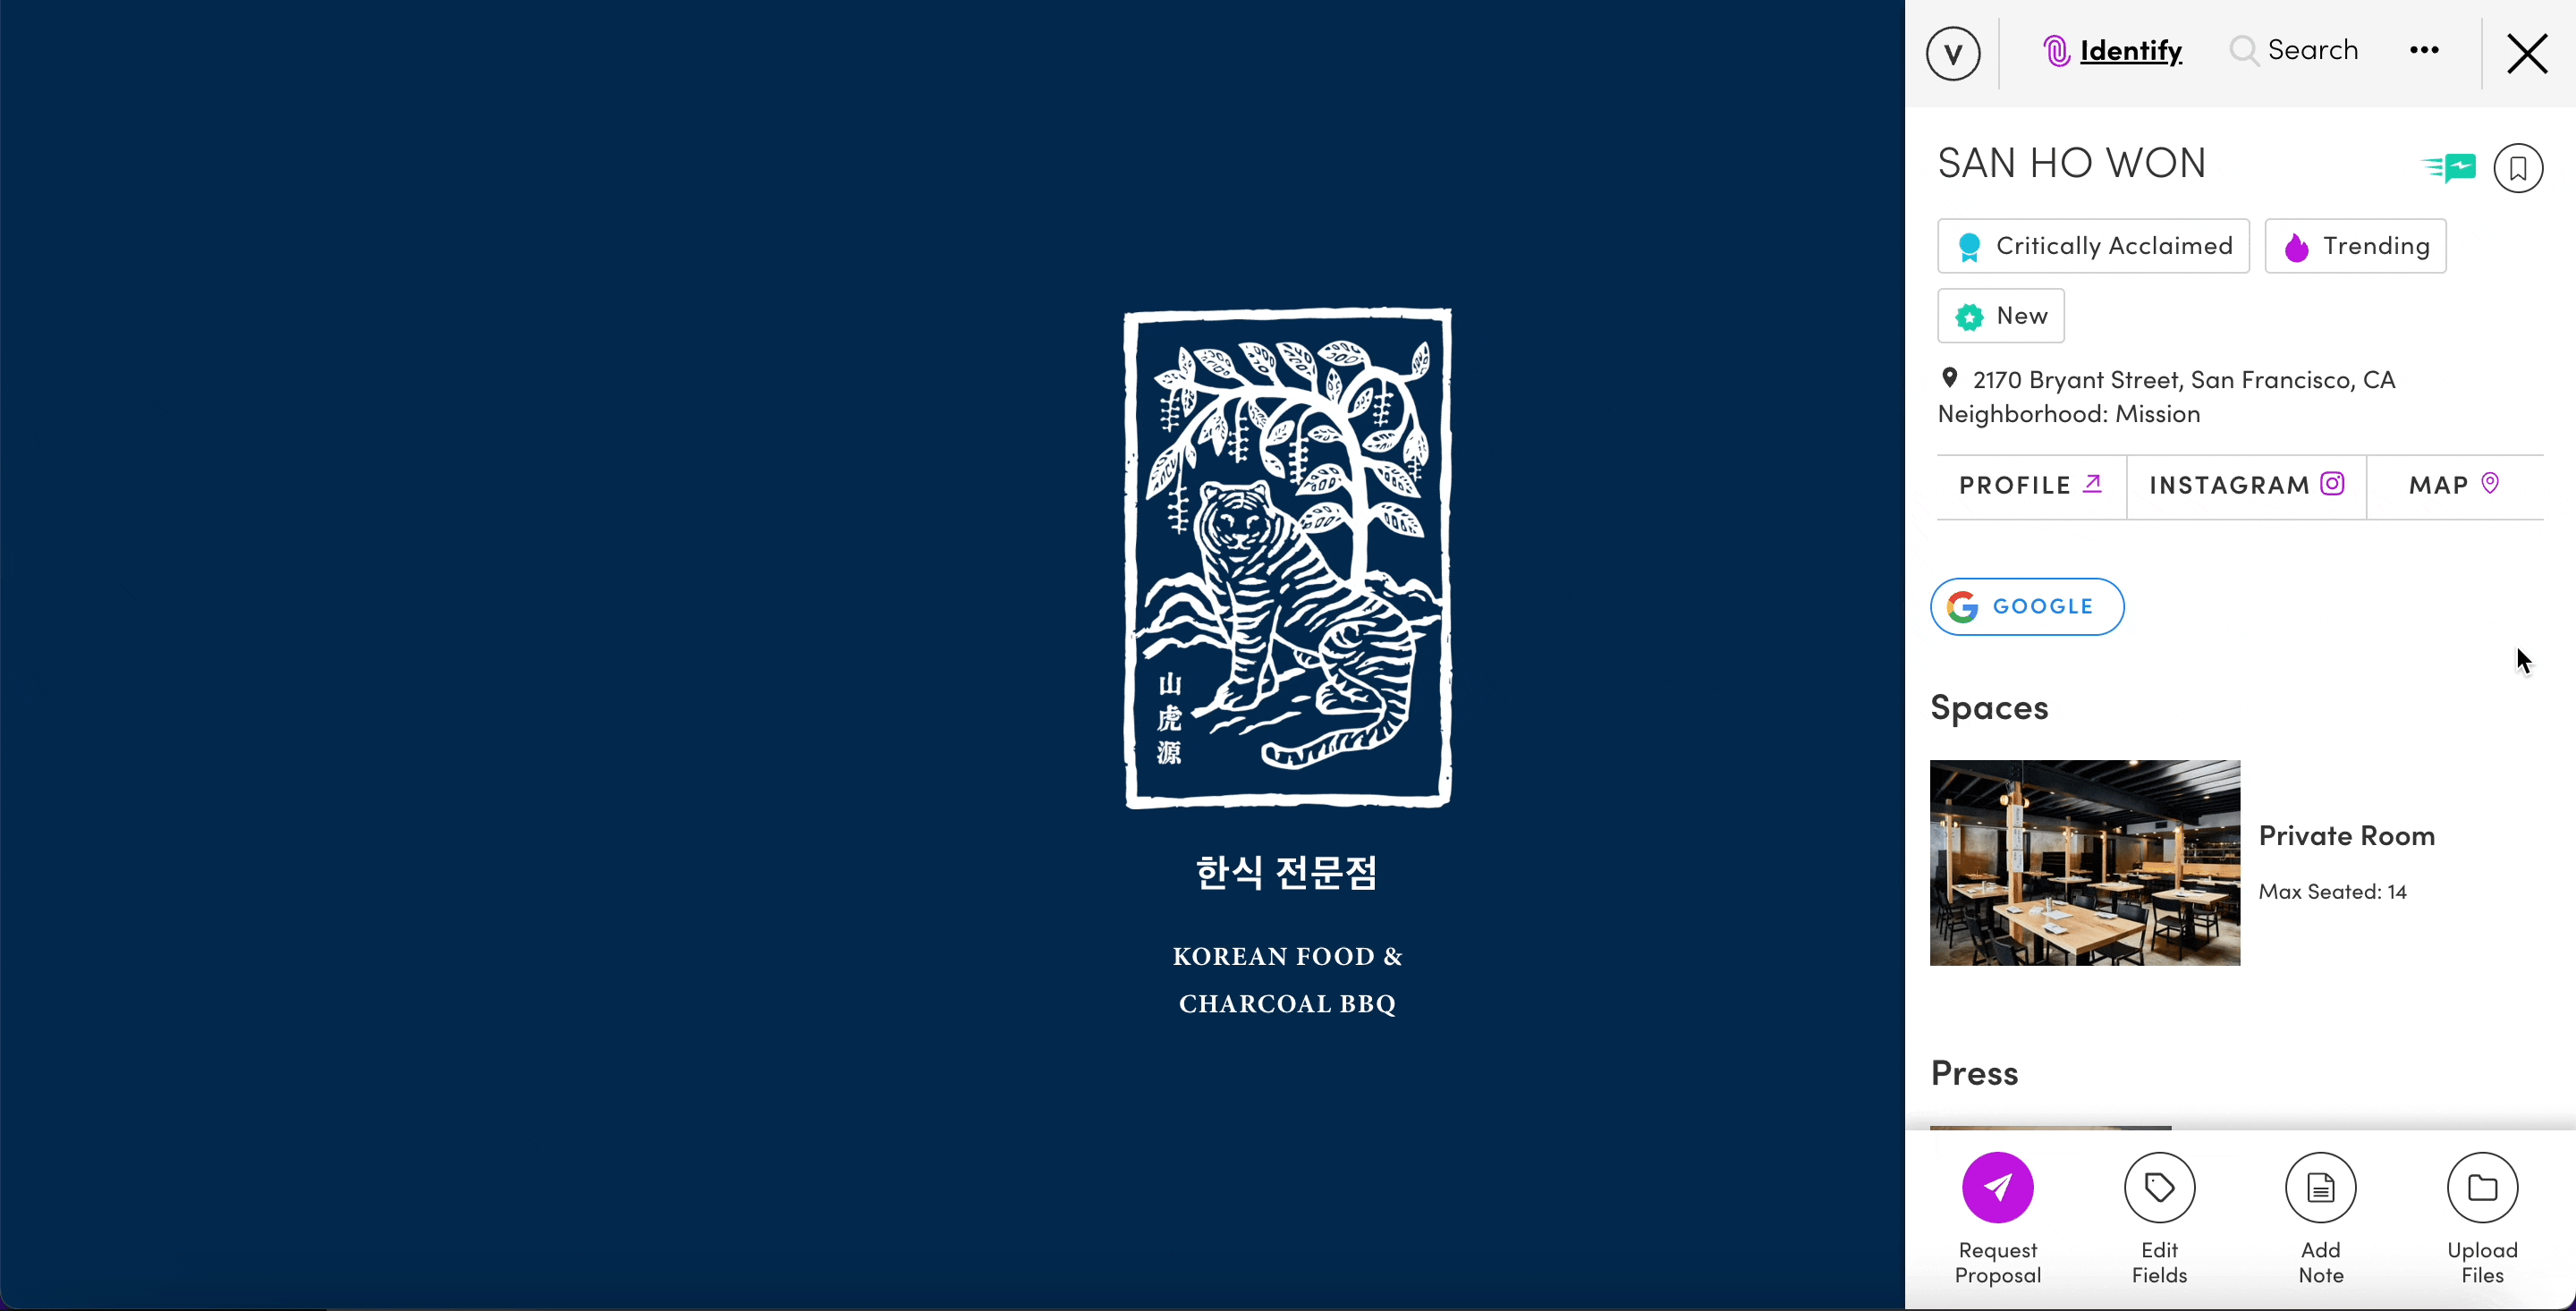
Task: Click the GOOGLE button
Action: [2027, 606]
